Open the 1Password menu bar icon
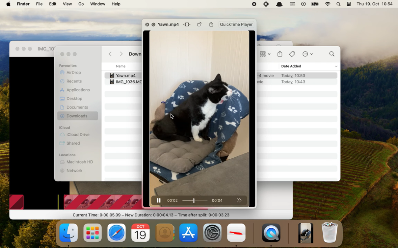 266,4
